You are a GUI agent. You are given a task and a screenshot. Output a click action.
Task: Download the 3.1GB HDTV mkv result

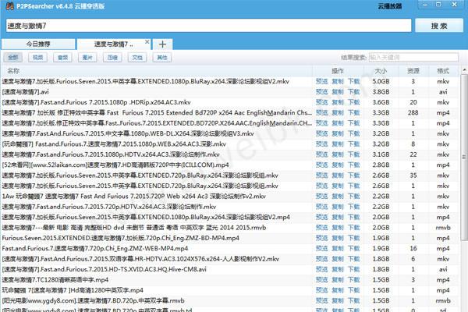354,154
